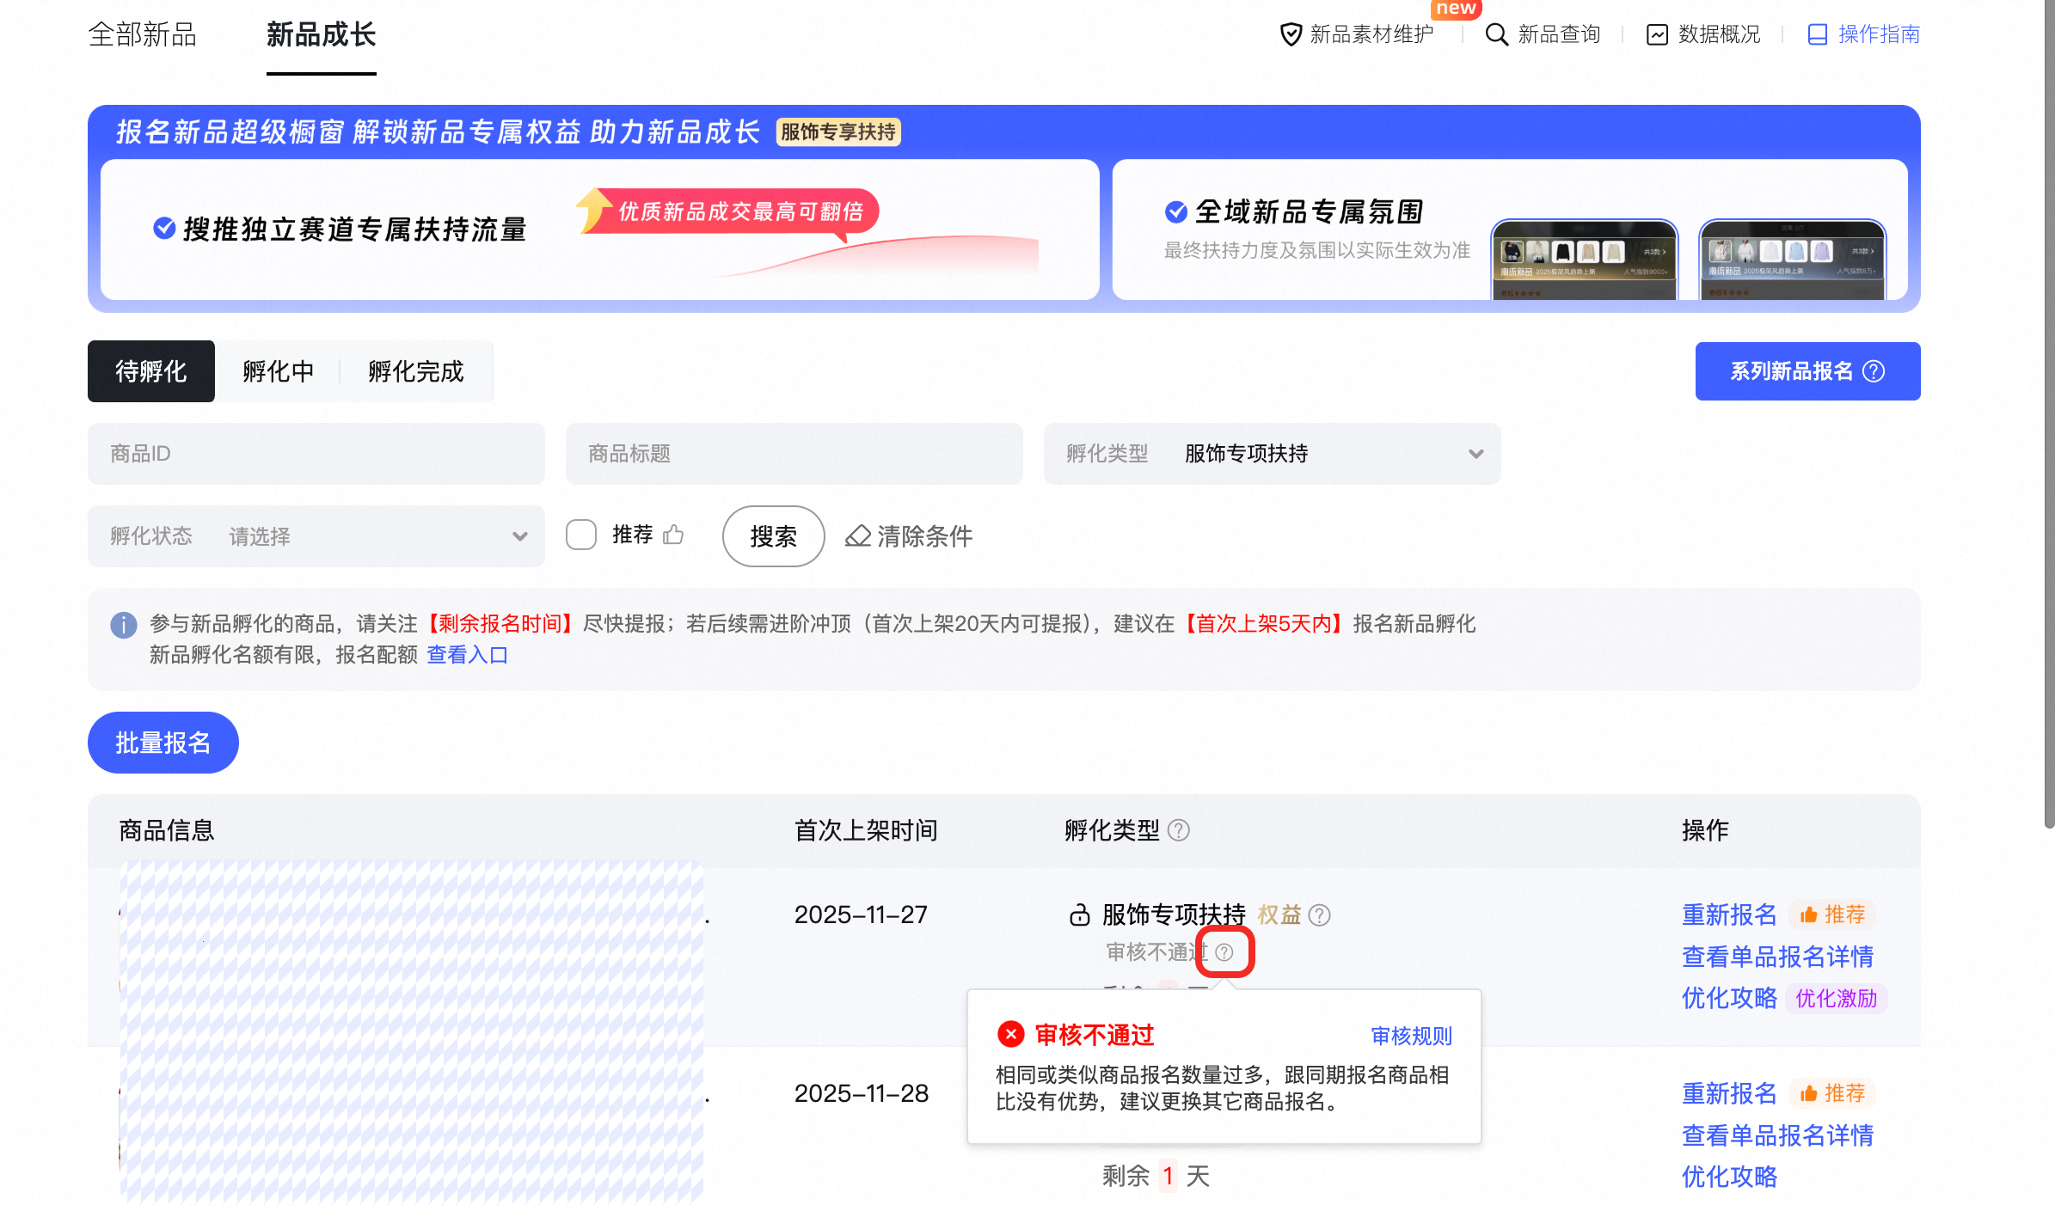Click the 批量报名 button
This screenshot has width=2055, height=1205.
pyautogui.click(x=163, y=743)
